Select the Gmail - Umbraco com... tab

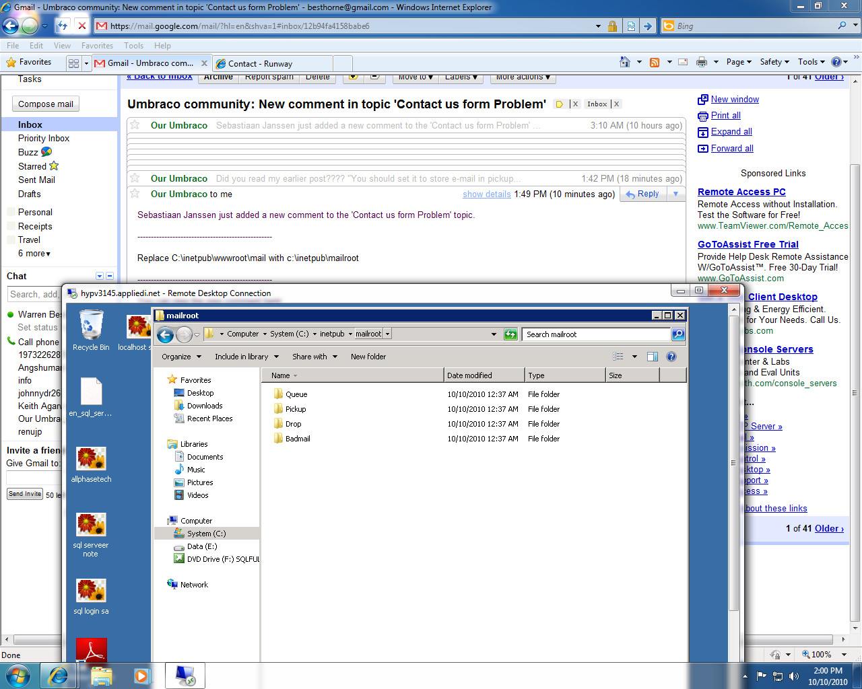(x=151, y=63)
